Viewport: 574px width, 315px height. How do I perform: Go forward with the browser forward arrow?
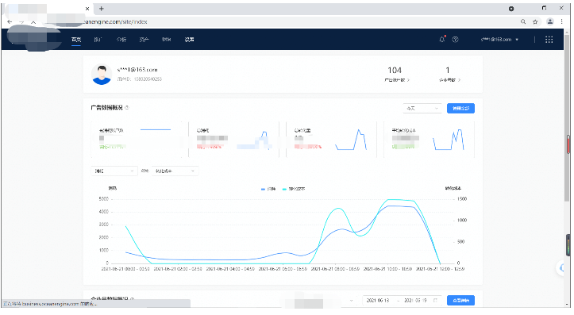point(21,22)
